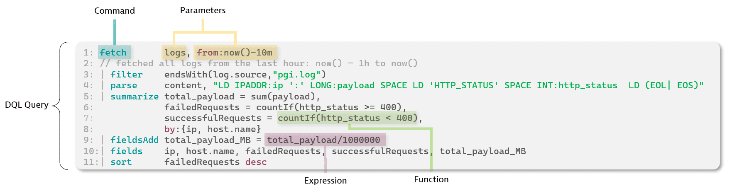Viewport: 732px width, 191px height.
Task: Click the "summarize" command keyword
Action: pyautogui.click(x=135, y=97)
